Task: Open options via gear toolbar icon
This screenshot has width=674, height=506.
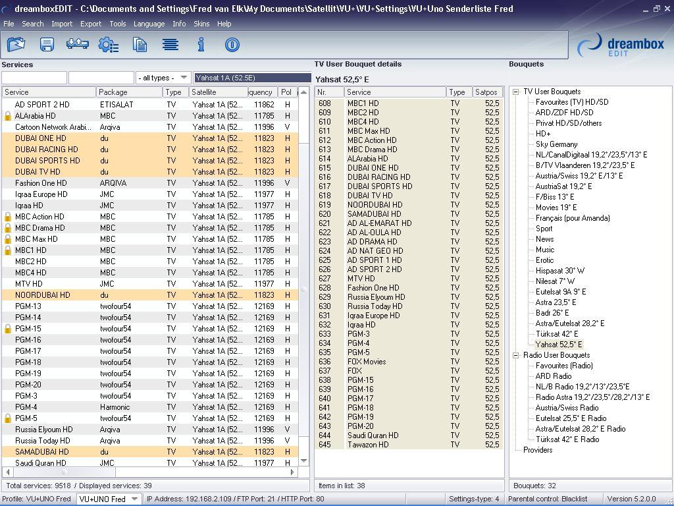Action: pyautogui.click(x=109, y=44)
